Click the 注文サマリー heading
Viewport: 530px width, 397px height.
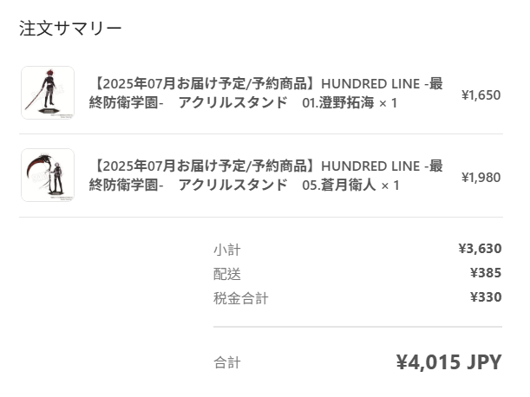70,28
